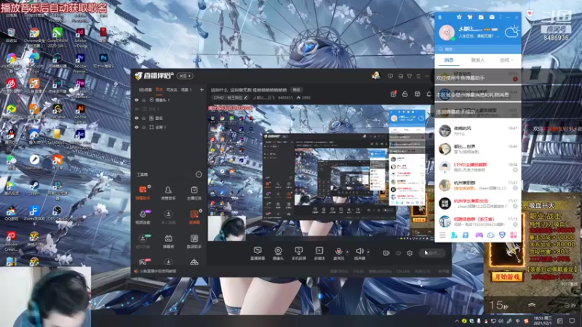
Task: Add a 手机投屏 phone mirroring source
Action: [298, 253]
